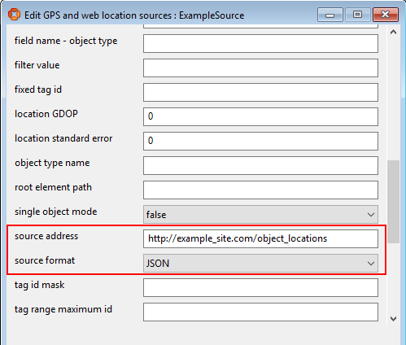
Task: Click the 'root element path' label
Action: pos(53,187)
